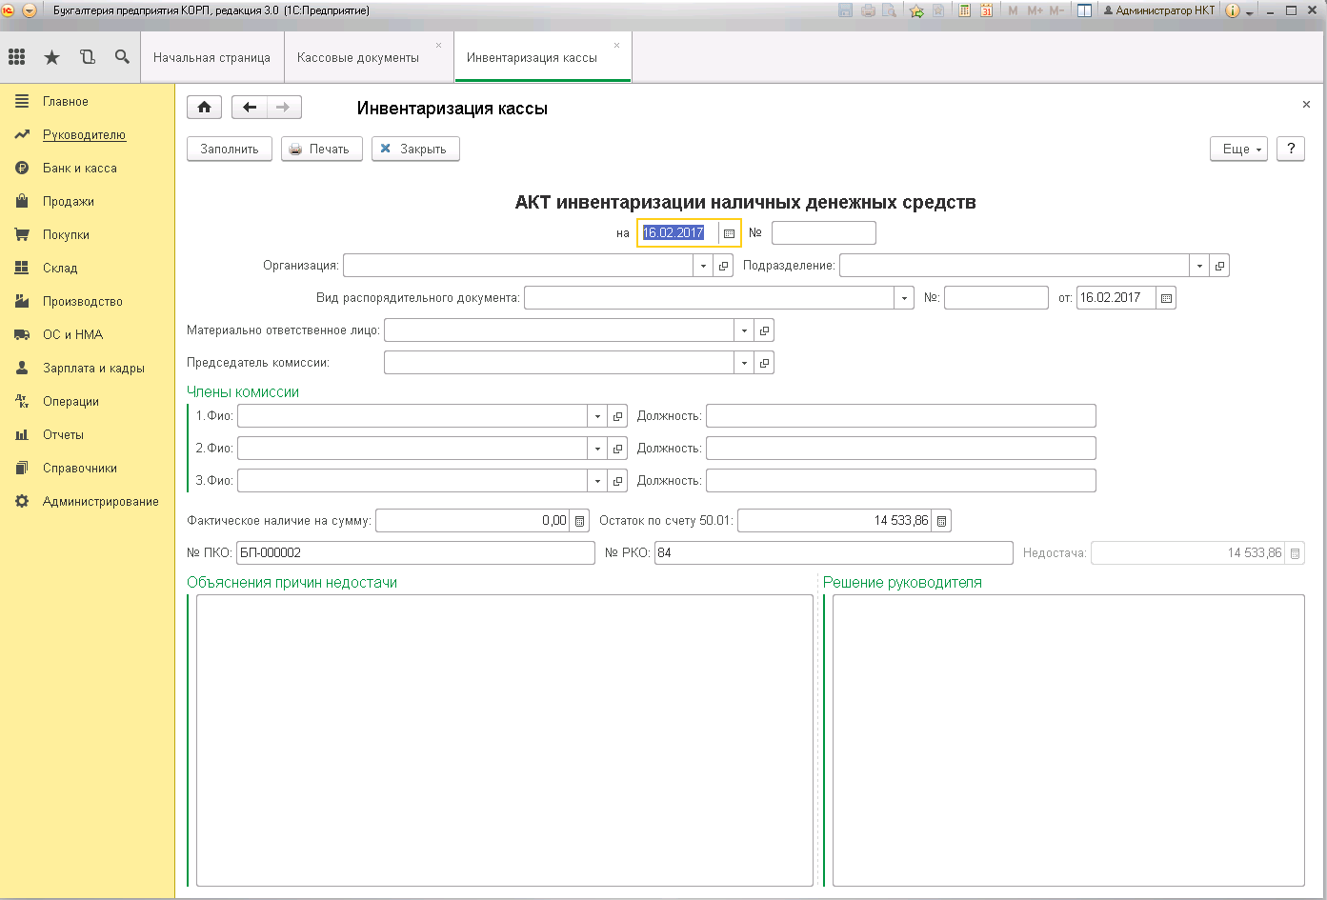
Task: Navigate back with the left arrow
Action: click(250, 108)
